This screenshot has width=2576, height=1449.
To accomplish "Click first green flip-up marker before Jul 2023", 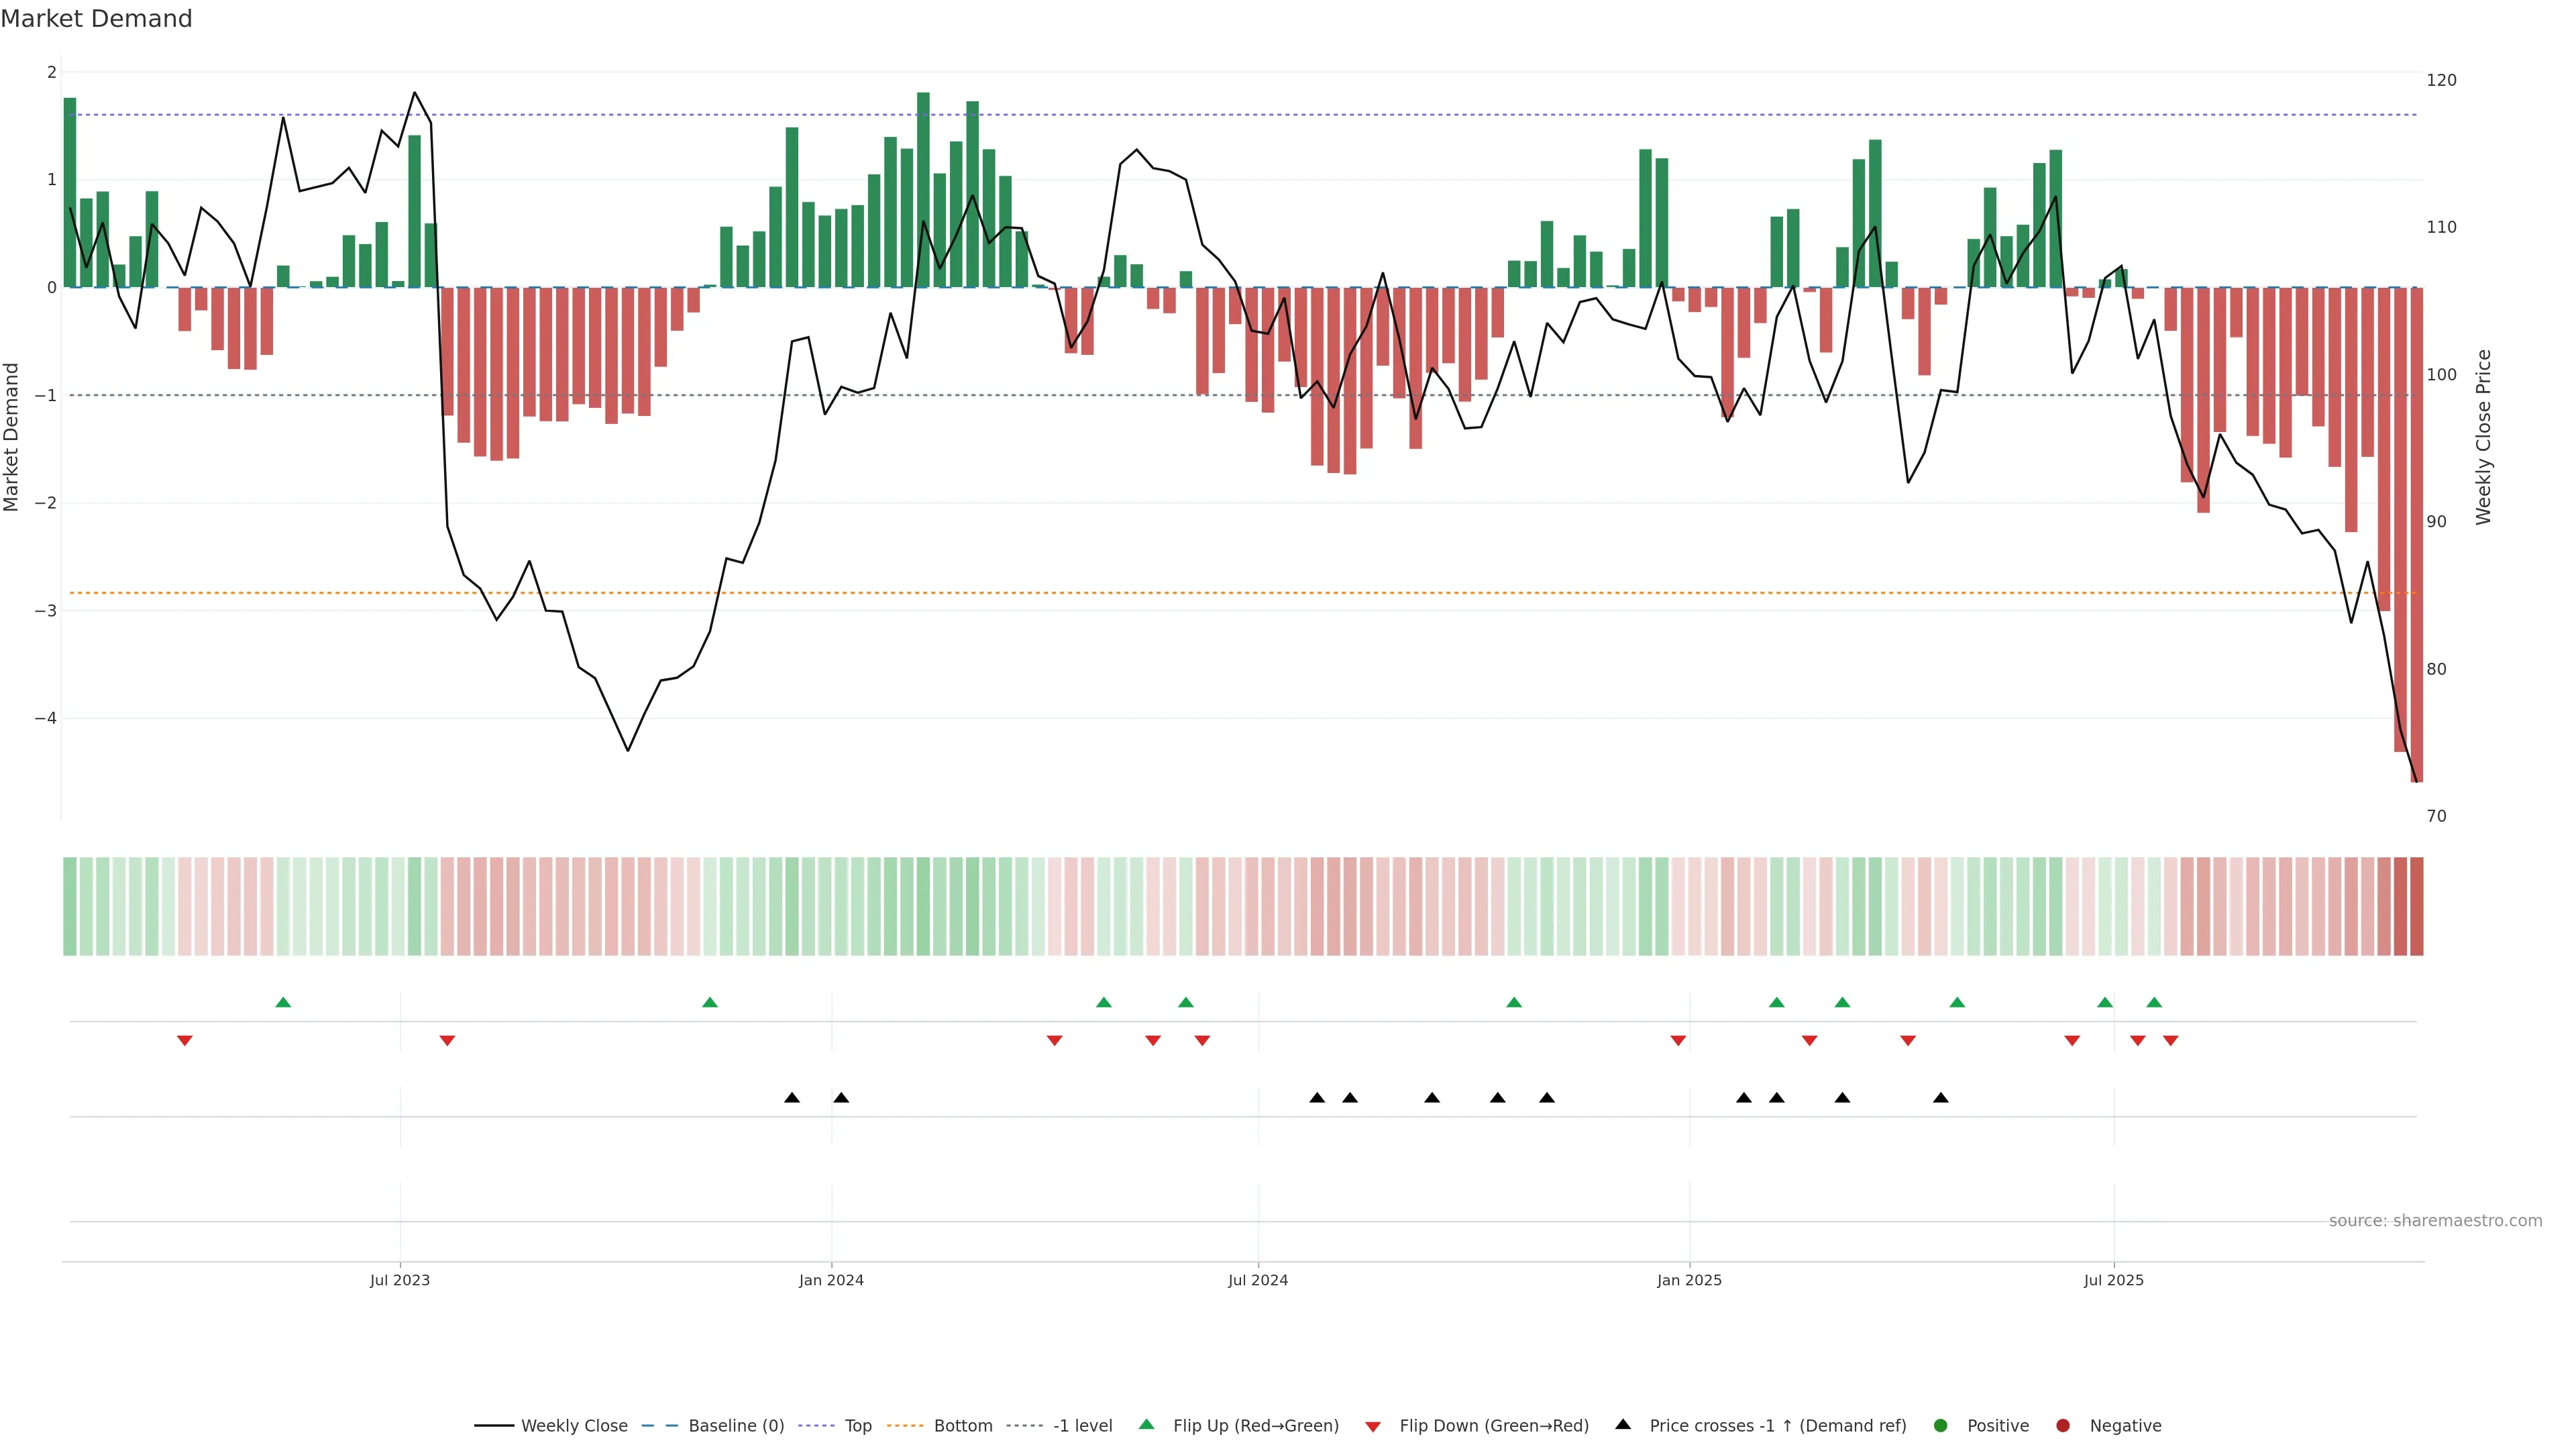I will coord(283,1002).
